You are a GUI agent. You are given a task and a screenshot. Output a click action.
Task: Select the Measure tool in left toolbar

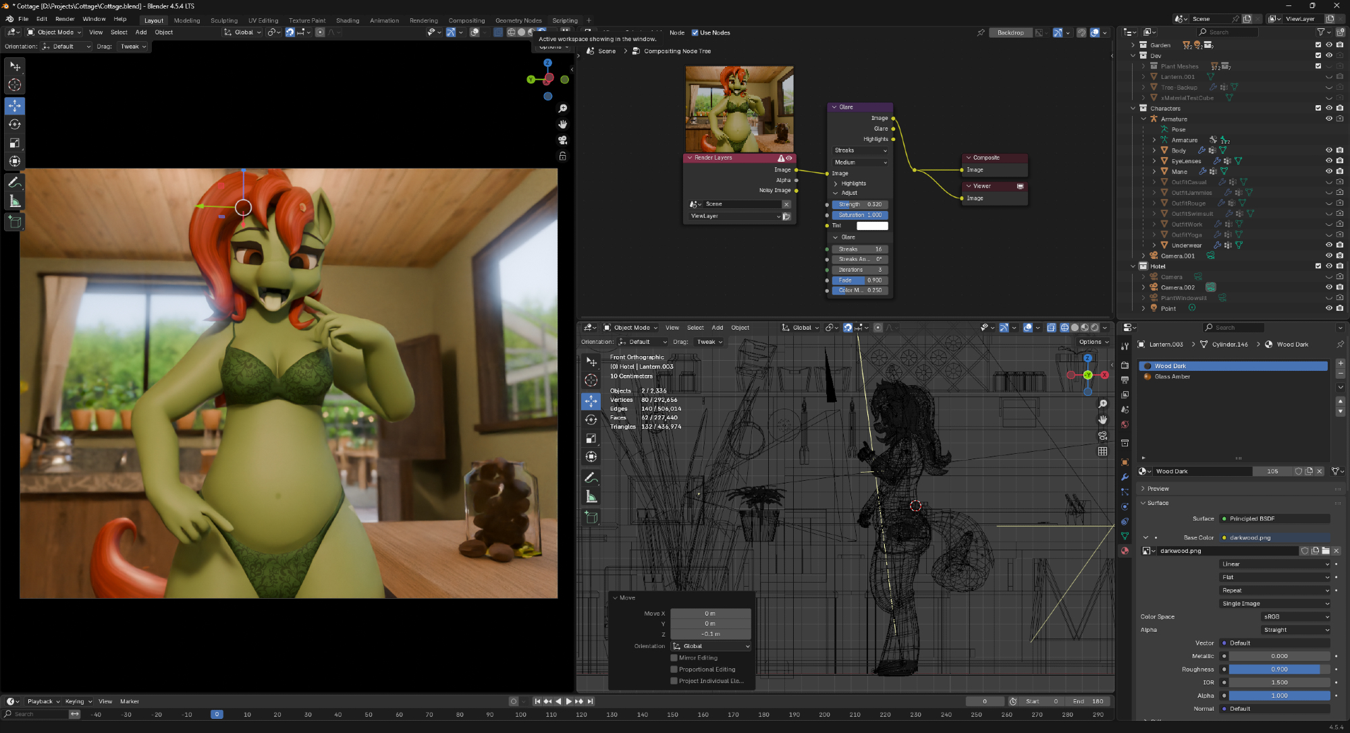(x=14, y=201)
